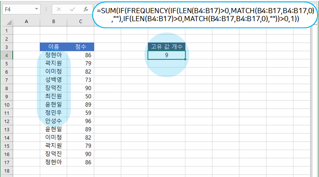Confirm the entry with the checkmark icon
Screen dimensions: 319x177
(72, 9)
